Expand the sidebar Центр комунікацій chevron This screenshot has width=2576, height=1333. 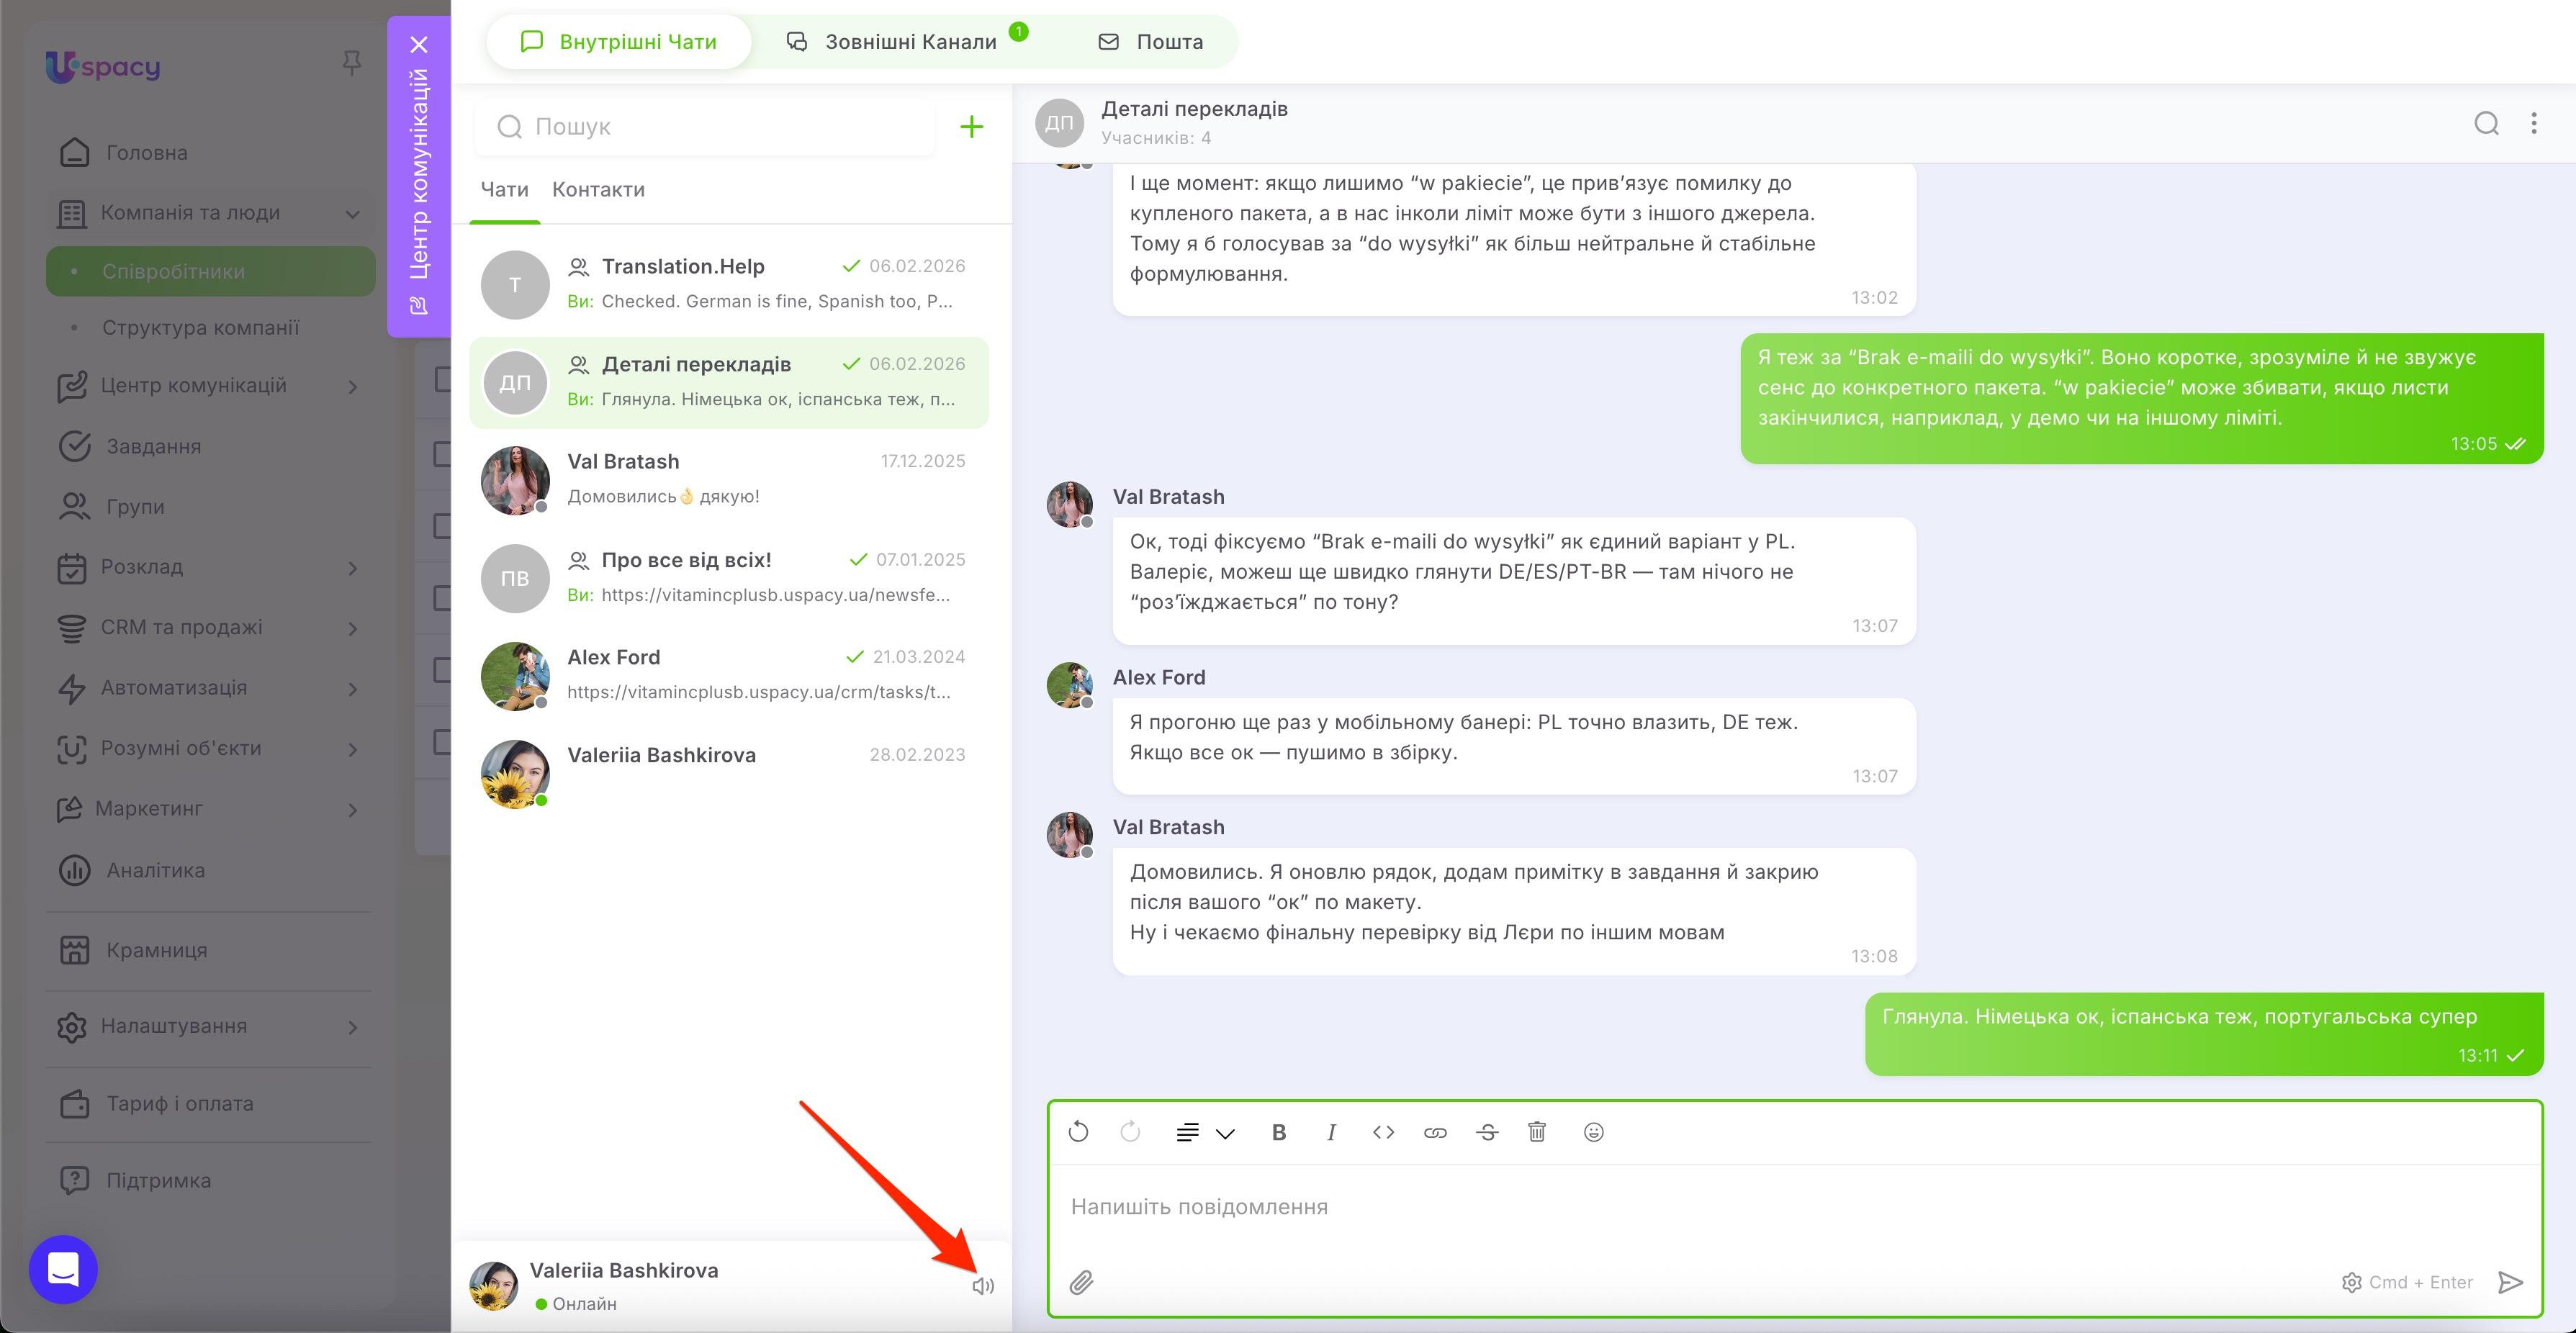coord(353,386)
